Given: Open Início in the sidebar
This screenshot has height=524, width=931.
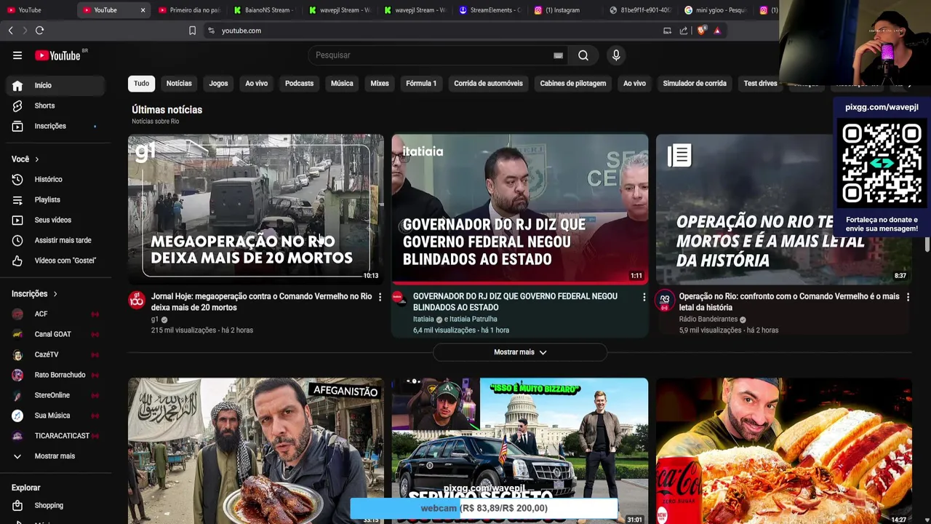Looking at the screenshot, I should point(55,85).
